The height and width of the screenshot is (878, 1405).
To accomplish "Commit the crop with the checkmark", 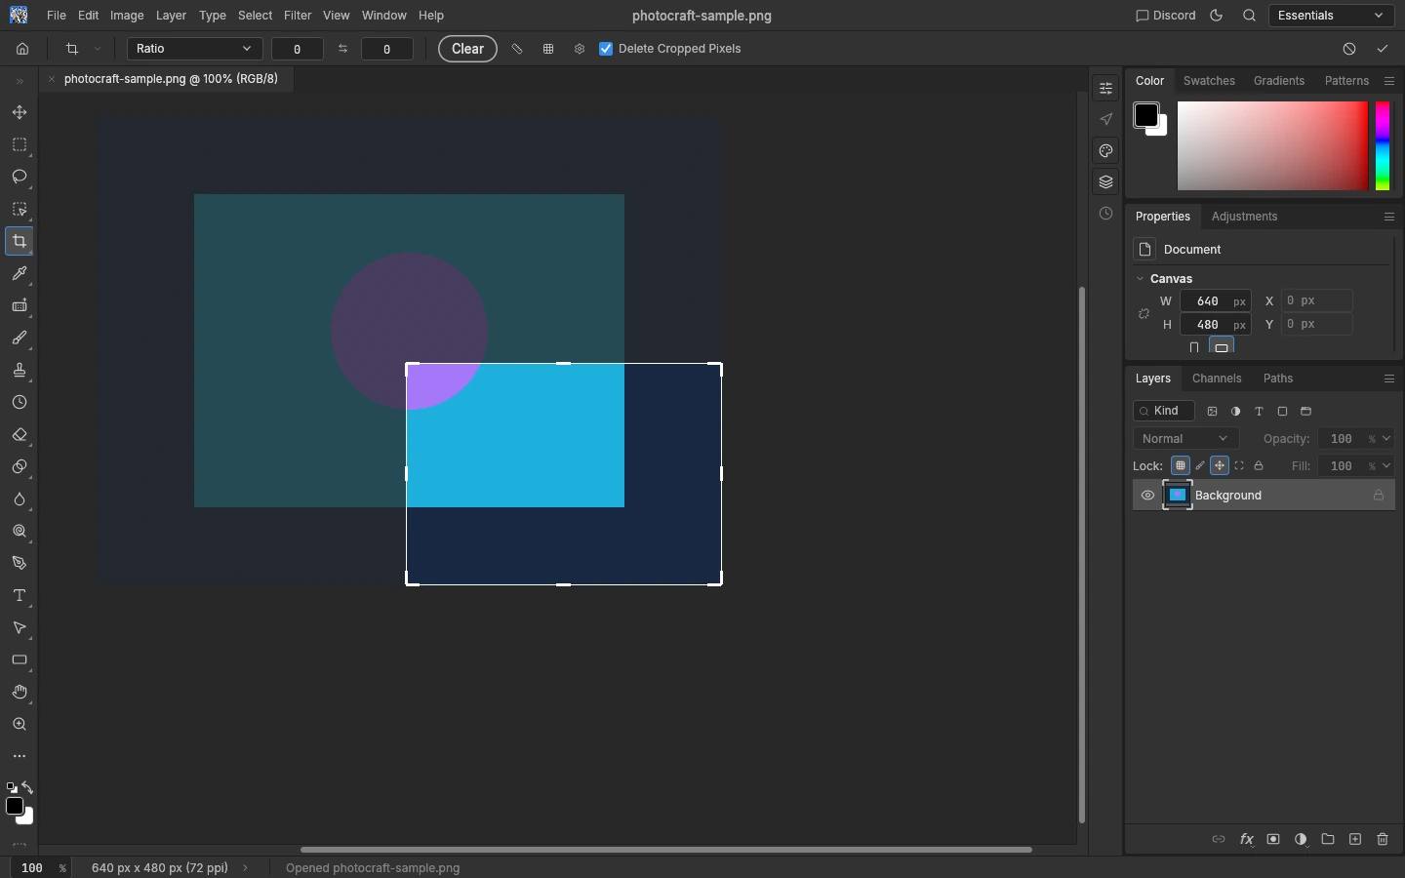I will [1383, 49].
